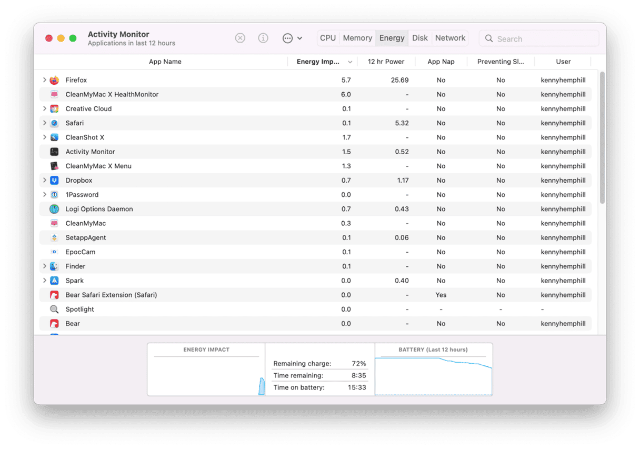Select the Bear Safari Extension (Safari) row

click(x=316, y=295)
